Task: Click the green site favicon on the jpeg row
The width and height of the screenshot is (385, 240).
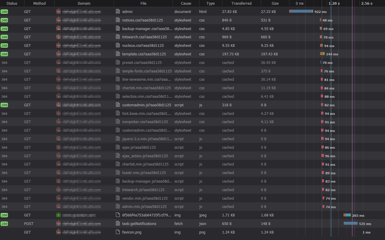Action: tap(58, 215)
